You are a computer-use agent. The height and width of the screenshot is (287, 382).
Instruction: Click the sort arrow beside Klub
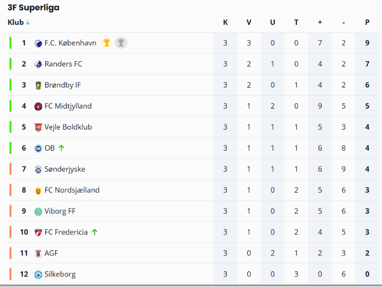pyautogui.click(x=28, y=22)
